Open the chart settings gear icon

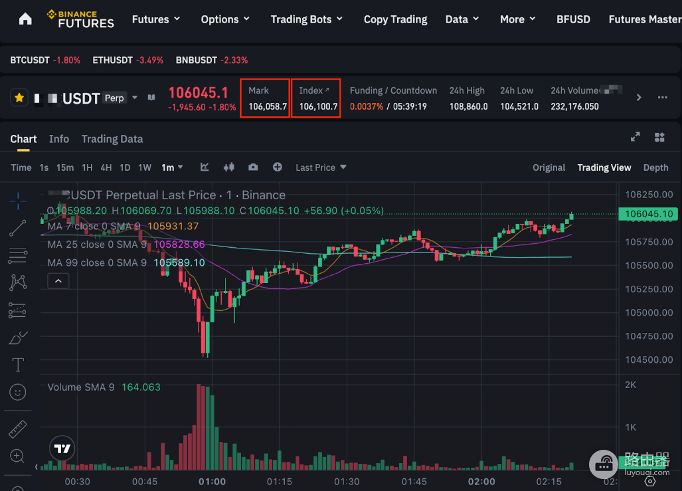650,482
